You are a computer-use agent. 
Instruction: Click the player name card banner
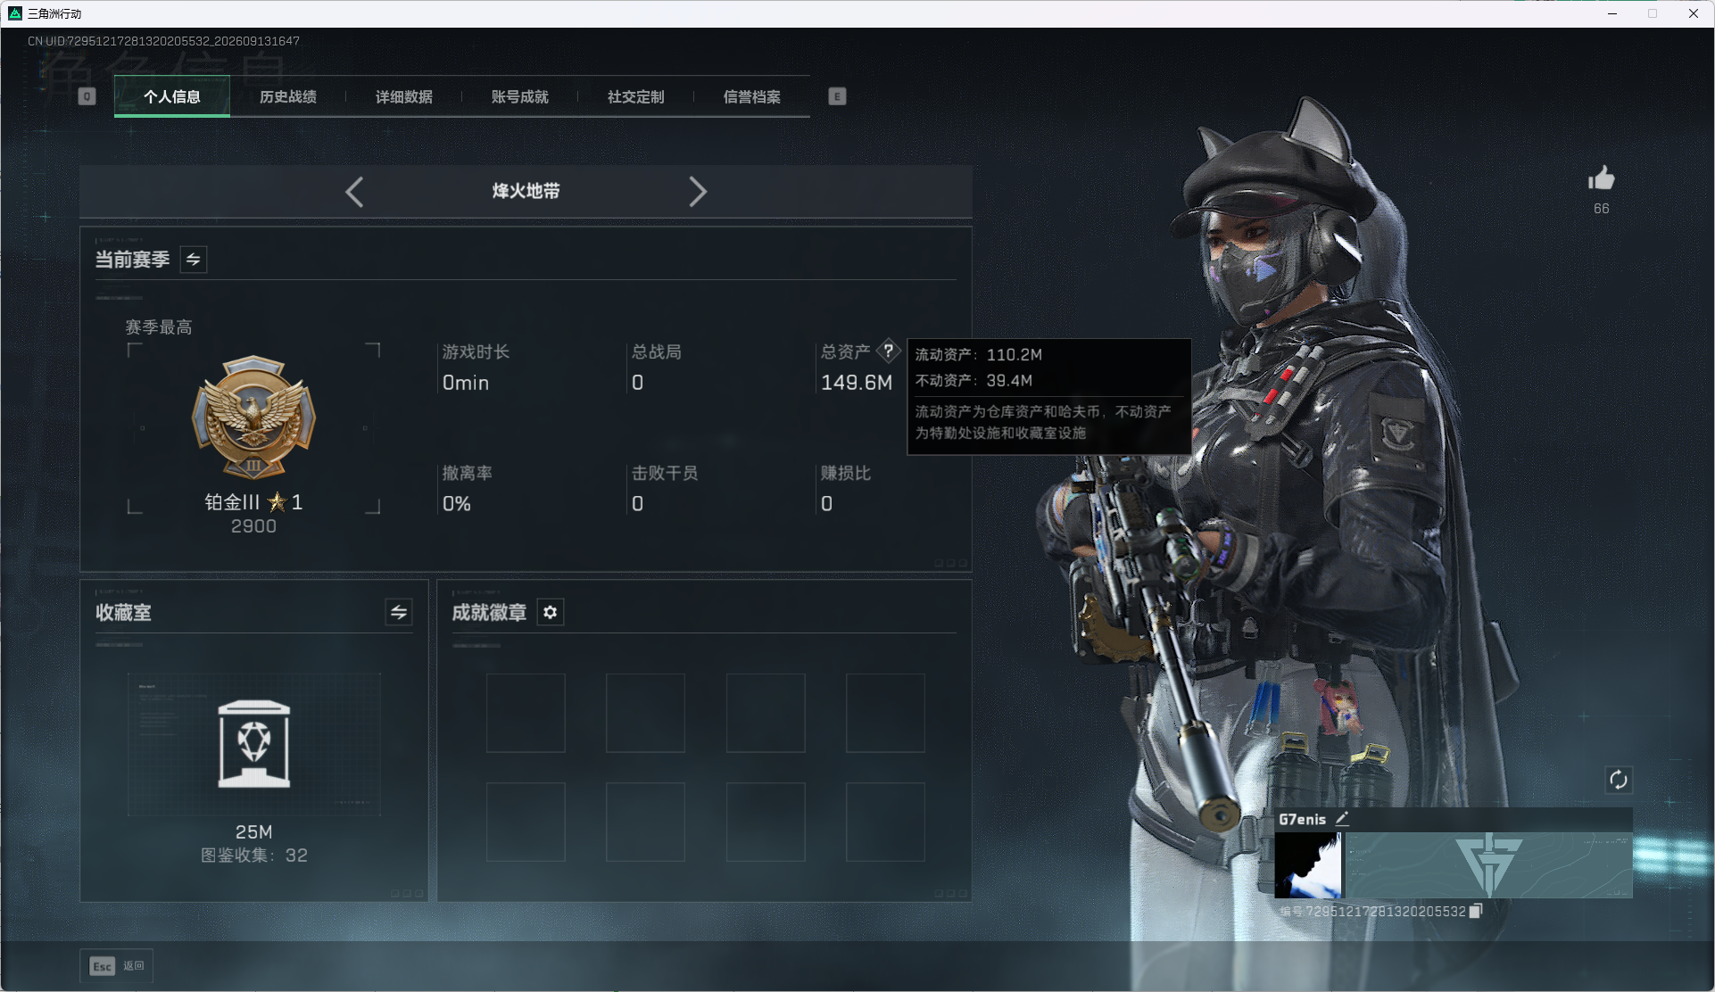(1489, 865)
